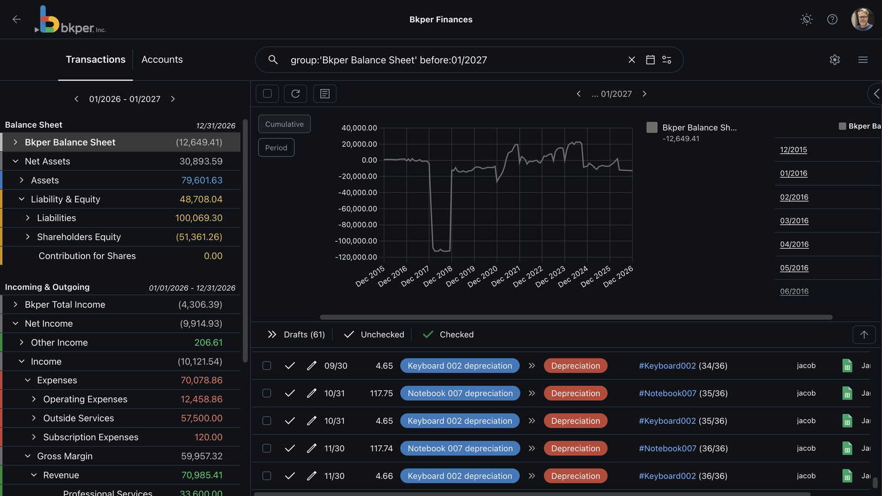Collapse the Net Assets group
This screenshot has height=496, width=882.
[x=15, y=161]
